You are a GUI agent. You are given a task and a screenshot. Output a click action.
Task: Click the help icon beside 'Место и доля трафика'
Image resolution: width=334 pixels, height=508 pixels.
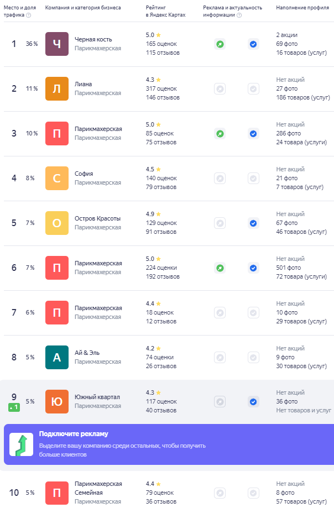pyautogui.click(x=29, y=15)
